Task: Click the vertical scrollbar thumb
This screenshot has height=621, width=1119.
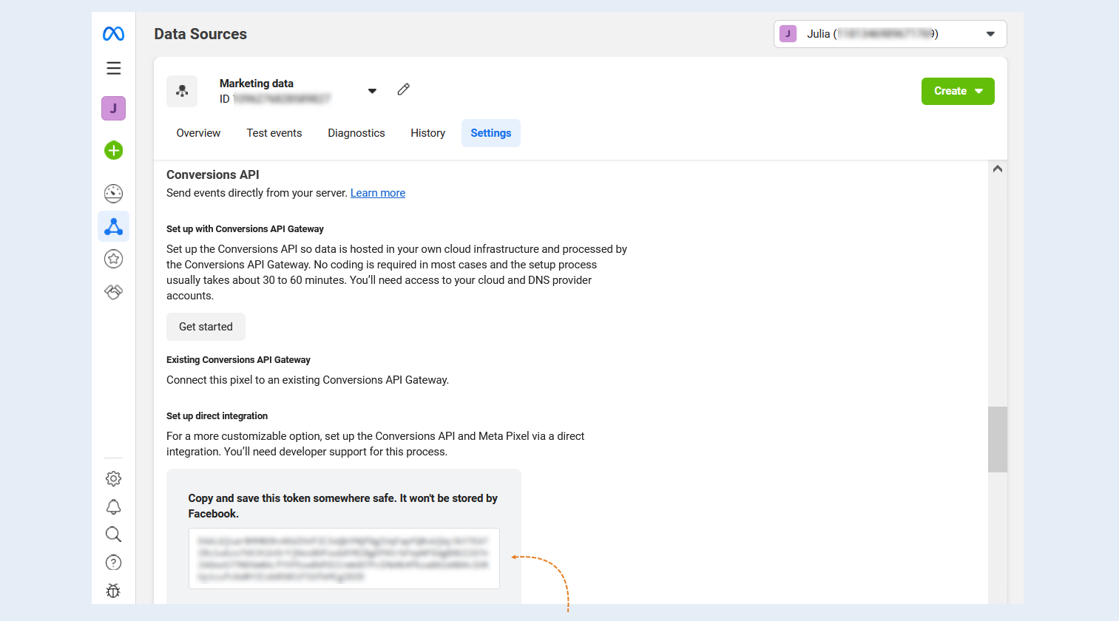Action: coord(998,439)
